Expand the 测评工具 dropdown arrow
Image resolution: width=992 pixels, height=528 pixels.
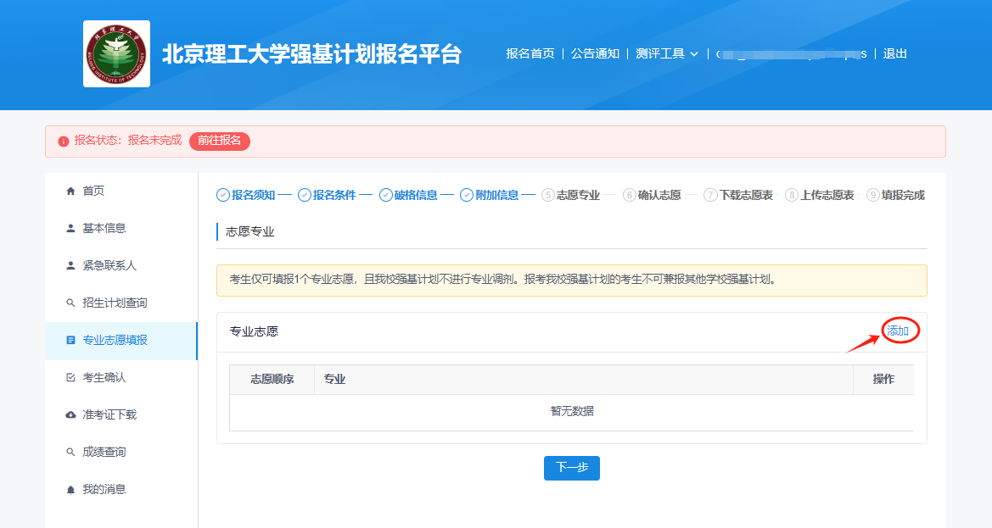pyautogui.click(x=694, y=54)
